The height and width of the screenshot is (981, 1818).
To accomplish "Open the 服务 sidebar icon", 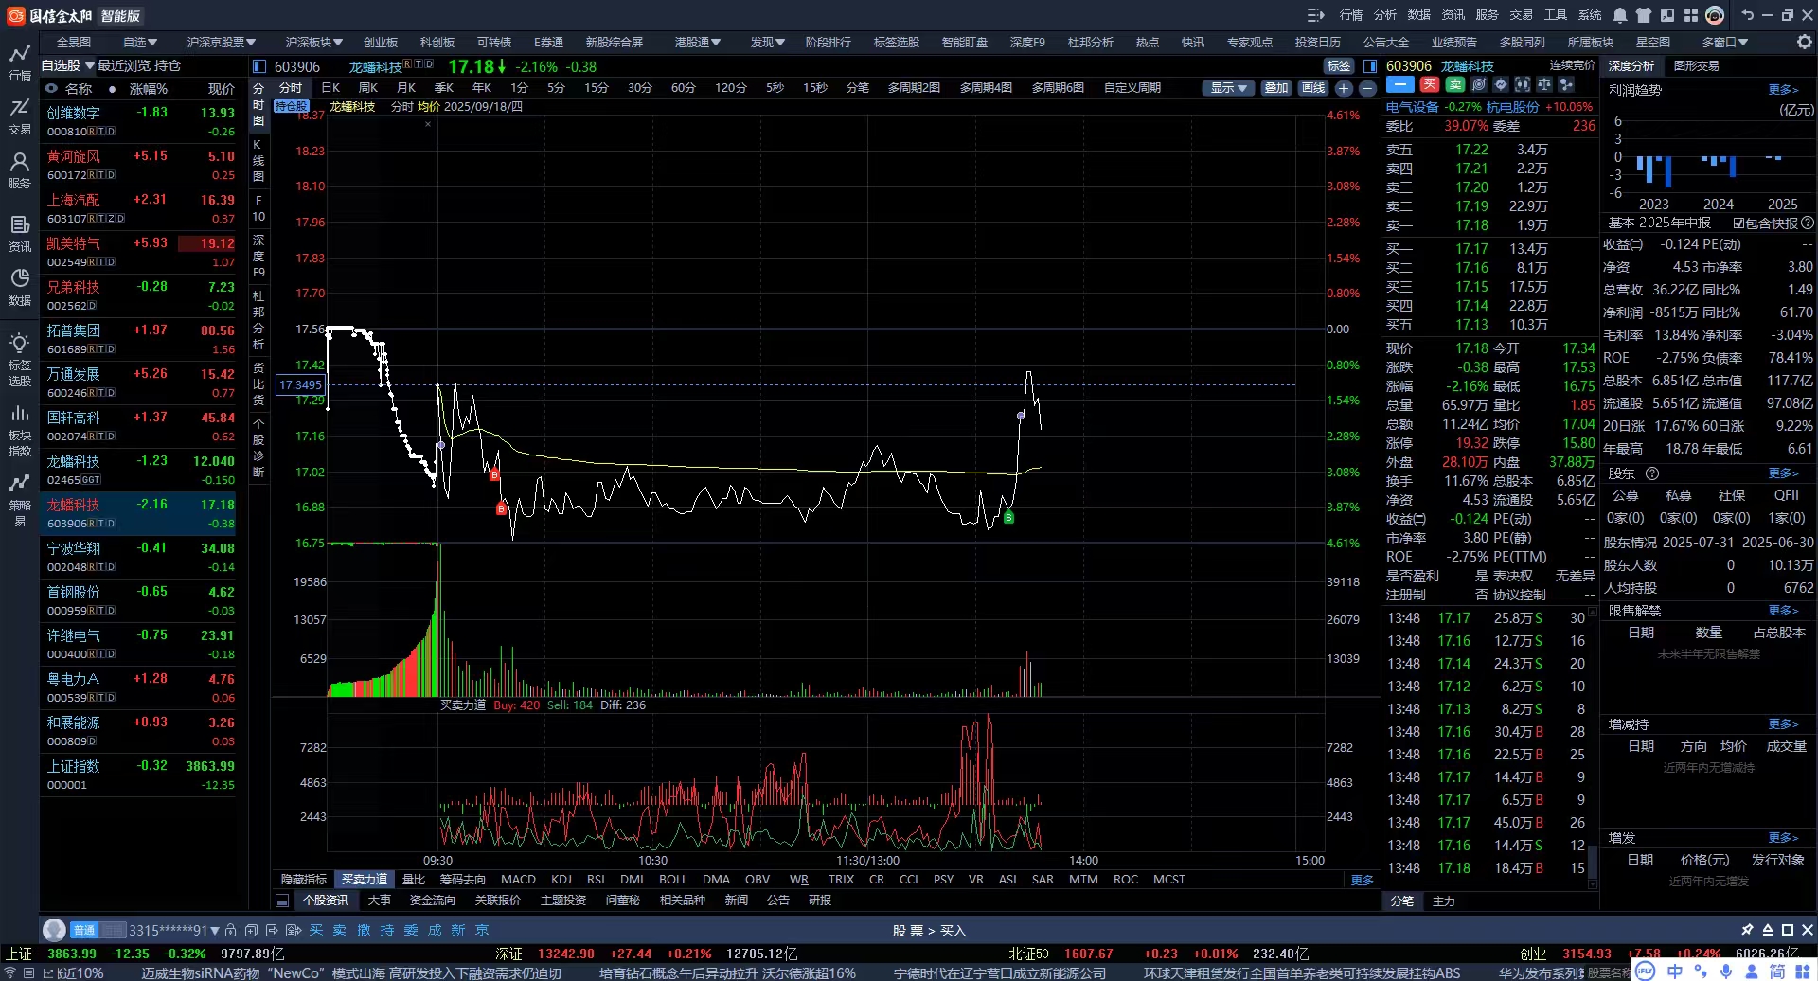I will 19,170.
